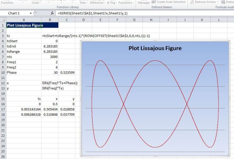Open the Recently Used functions dropdown
Screen dimensions: 234x159
36,2
